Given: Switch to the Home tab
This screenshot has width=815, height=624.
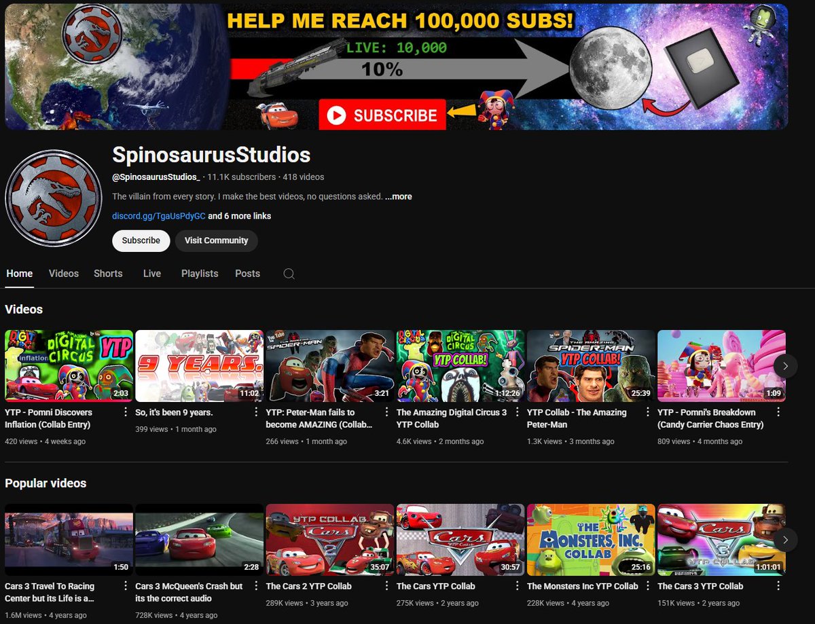Looking at the screenshot, I should click(20, 274).
